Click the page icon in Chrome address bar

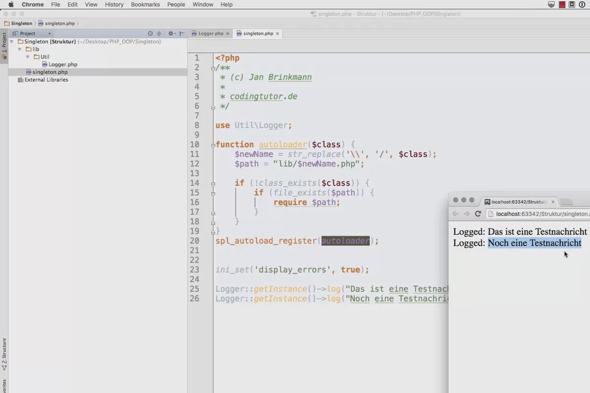pos(490,214)
